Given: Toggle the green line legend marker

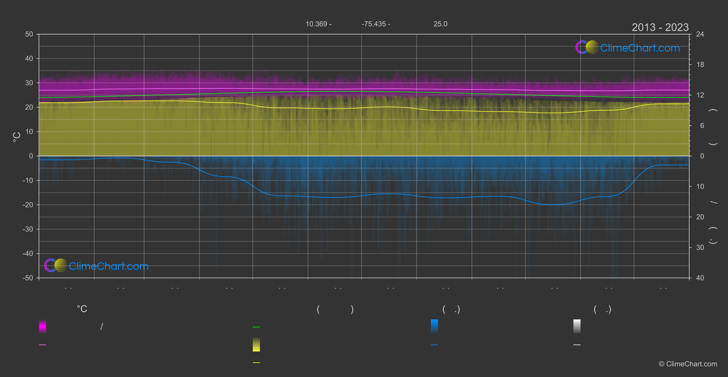Looking at the screenshot, I should 256,327.
